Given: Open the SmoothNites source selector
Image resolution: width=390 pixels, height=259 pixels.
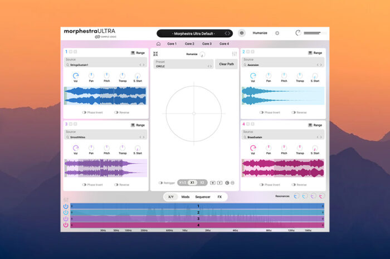Looking at the screenshot, I should coord(105,134).
